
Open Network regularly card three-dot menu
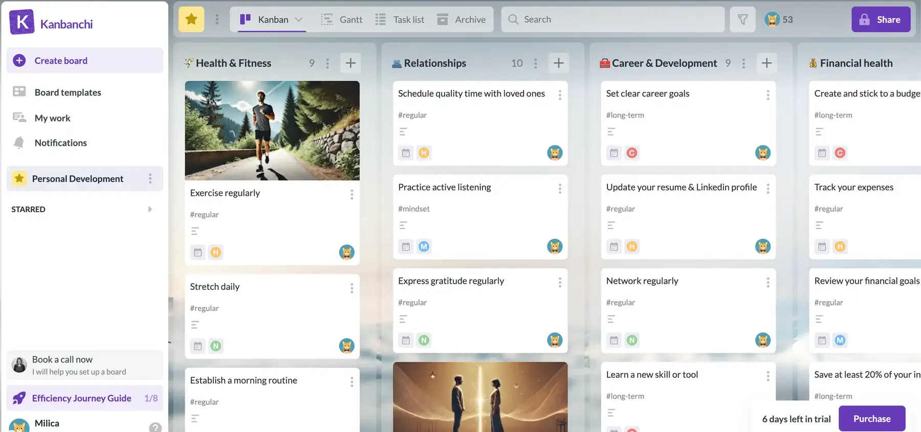[x=768, y=282]
